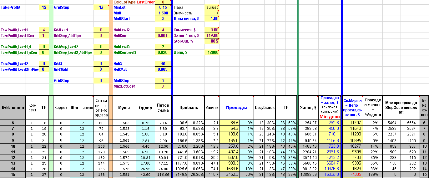Click the order lot cell 42.60
This screenshot has width=429, height=178.
click(x=145, y=174)
